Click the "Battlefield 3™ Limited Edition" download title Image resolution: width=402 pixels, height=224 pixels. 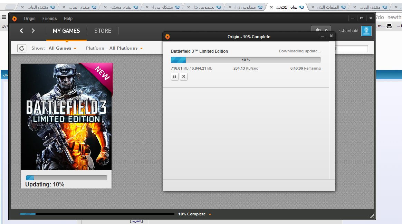pos(200,51)
